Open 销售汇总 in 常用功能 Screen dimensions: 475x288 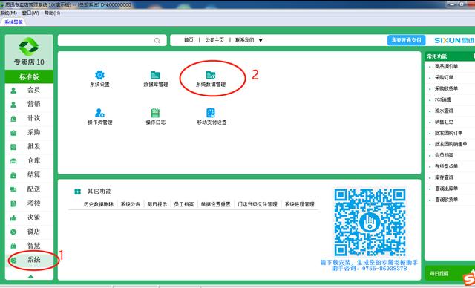[444, 122]
